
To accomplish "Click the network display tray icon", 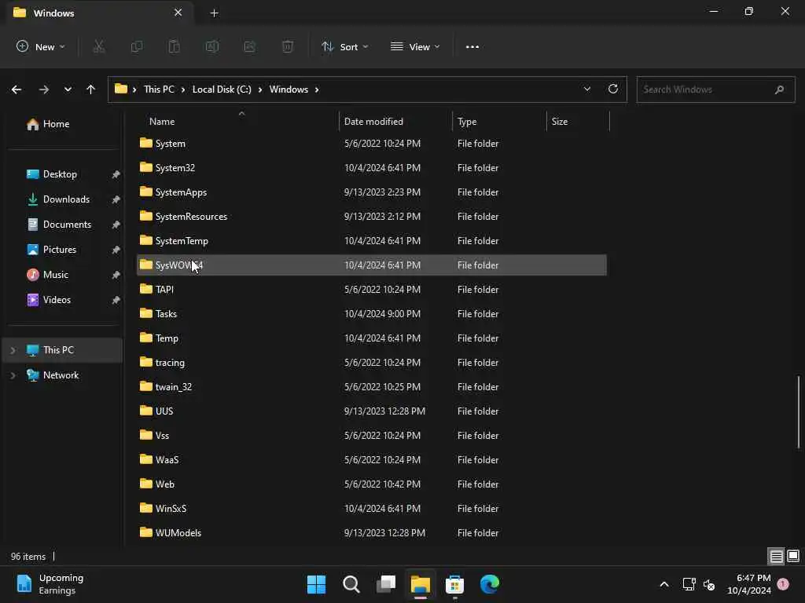I will pyautogui.click(x=689, y=584).
